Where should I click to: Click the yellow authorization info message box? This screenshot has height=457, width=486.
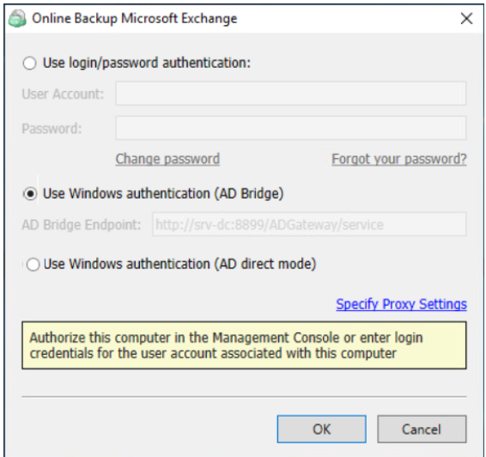click(244, 345)
